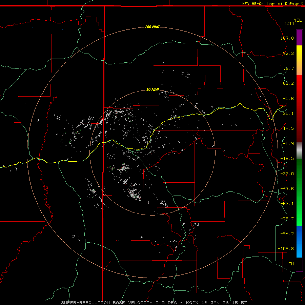The height and width of the screenshot is (305, 305).
Task: Click the -16.5 value on velocity scale
Action: [x=287, y=159]
